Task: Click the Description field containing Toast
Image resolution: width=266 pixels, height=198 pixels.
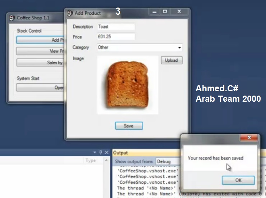Action: pos(116,27)
